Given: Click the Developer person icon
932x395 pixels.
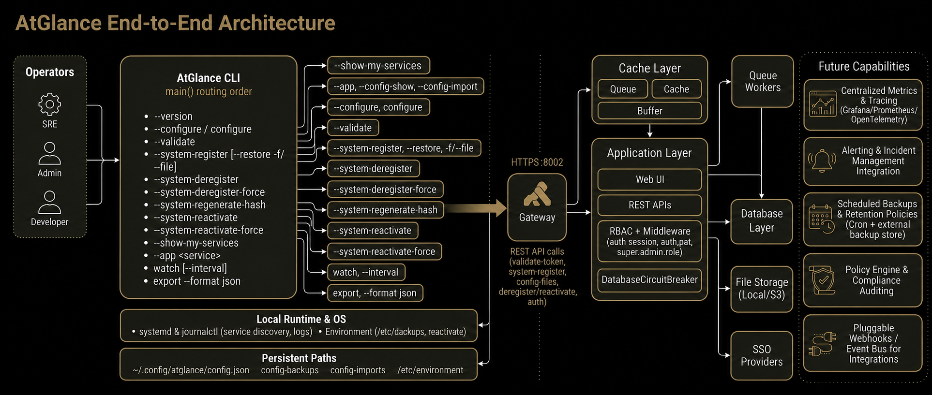Looking at the screenshot, I should (49, 202).
